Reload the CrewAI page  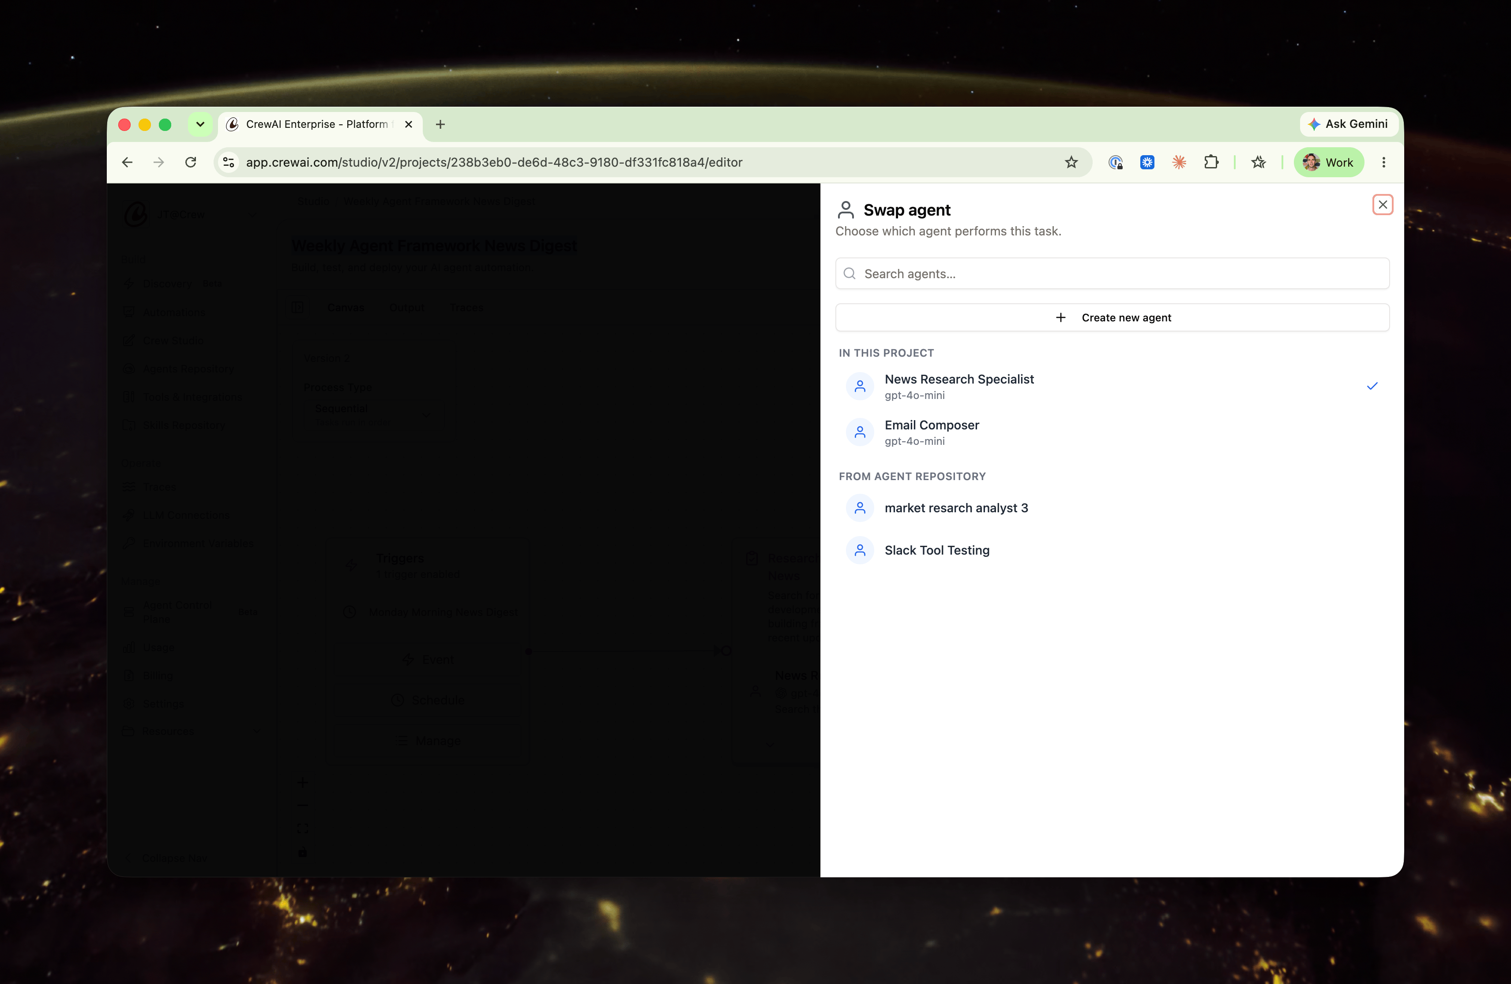click(191, 162)
